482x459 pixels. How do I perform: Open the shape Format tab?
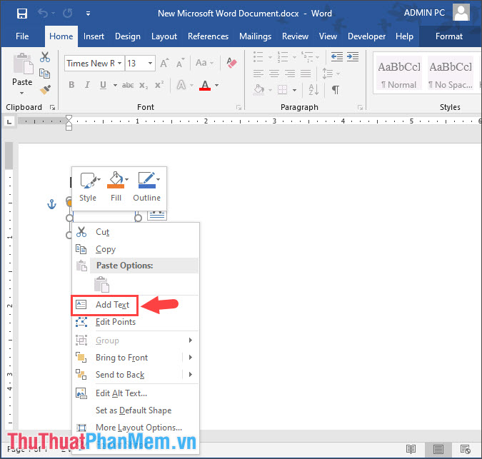pyautogui.click(x=449, y=36)
